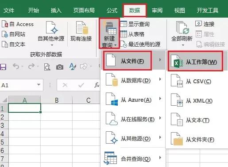This screenshot has width=228, height=167.
Task: Click the Redo arrow icon
Action: tap(31, 67)
